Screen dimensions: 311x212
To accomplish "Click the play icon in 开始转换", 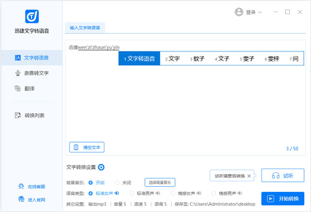I will 271,199.
